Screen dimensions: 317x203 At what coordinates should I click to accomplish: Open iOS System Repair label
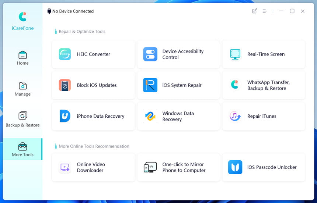pyautogui.click(x=182, y=85)
